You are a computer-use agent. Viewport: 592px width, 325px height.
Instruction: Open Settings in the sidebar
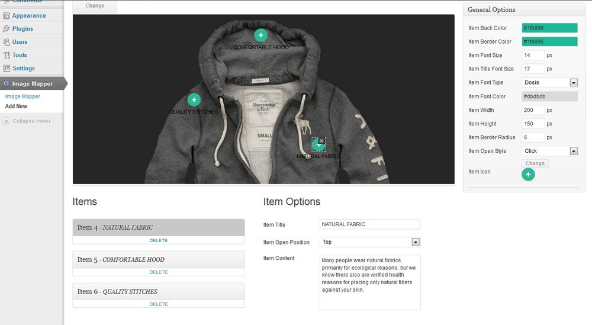point(24,68)
